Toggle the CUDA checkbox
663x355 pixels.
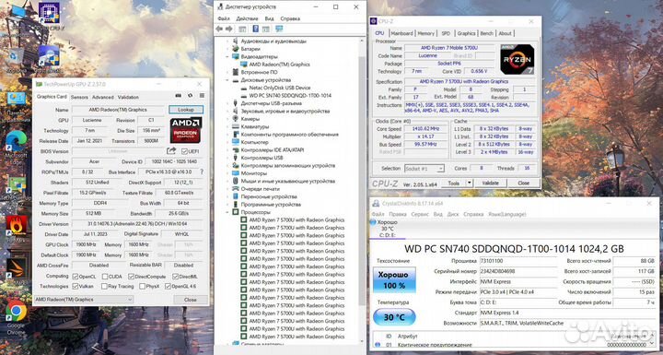(104, 277)
